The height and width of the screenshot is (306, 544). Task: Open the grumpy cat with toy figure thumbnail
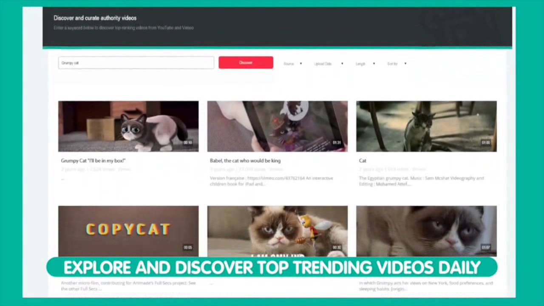277,231
